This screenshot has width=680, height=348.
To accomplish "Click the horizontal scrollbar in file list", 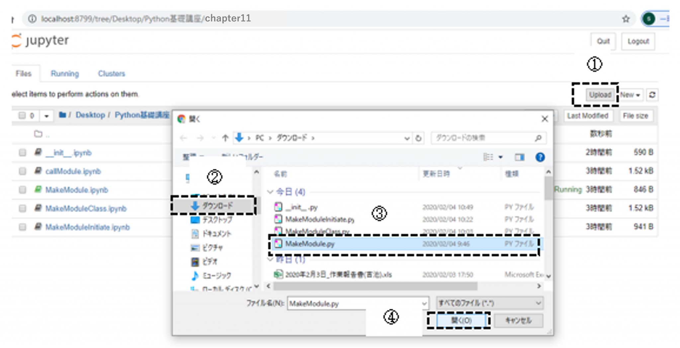I will point(375,286).
